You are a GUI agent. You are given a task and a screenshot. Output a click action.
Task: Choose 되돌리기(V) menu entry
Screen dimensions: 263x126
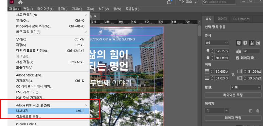click(x=48, y=68)
